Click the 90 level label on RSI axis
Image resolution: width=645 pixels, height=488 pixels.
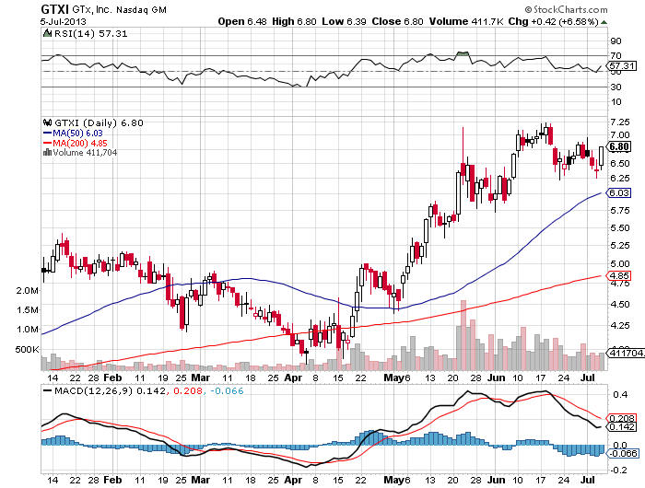616,41
